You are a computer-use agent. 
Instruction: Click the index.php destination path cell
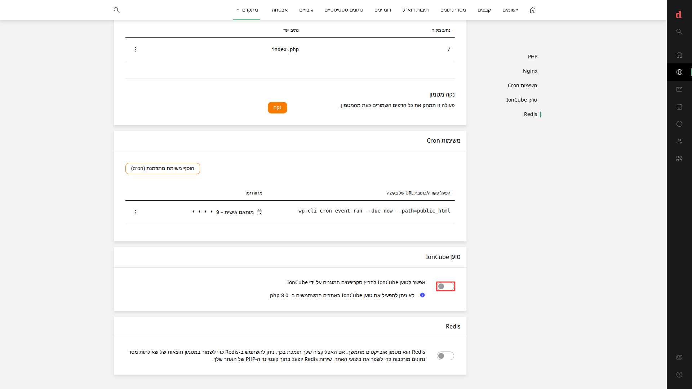285,49
